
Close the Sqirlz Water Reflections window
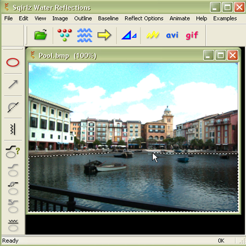point(239,7)
